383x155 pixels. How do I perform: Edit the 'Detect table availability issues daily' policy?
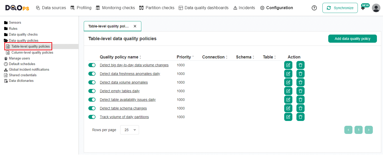pyautogui.click(x=288, y=100)
